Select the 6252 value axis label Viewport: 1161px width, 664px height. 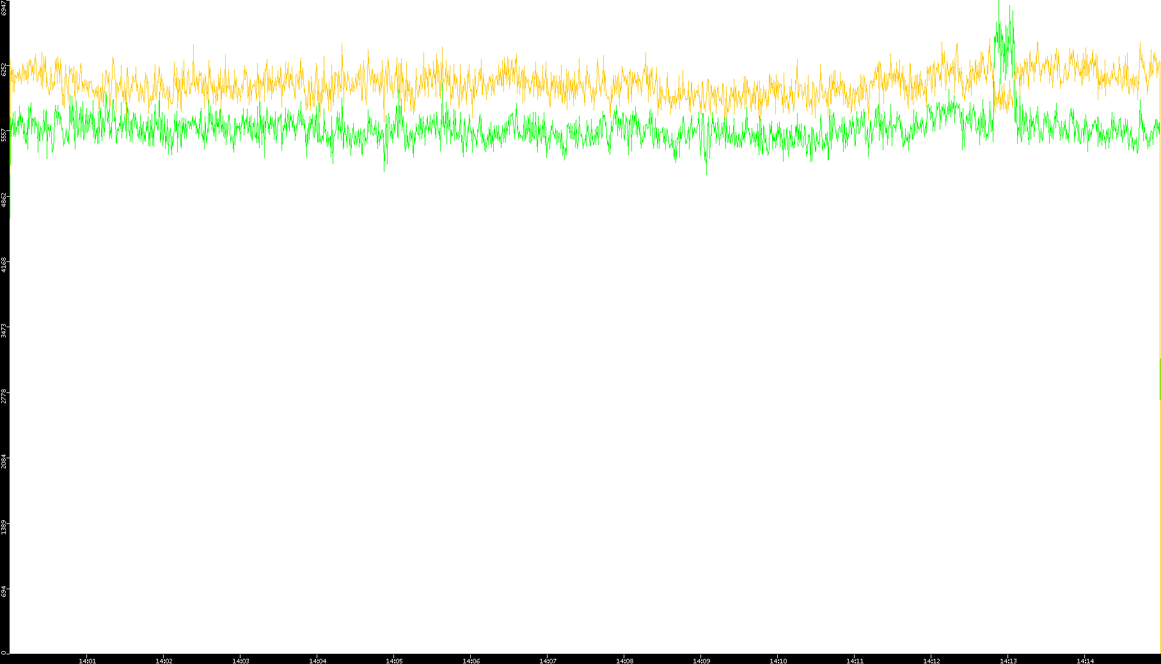[4, 69]
